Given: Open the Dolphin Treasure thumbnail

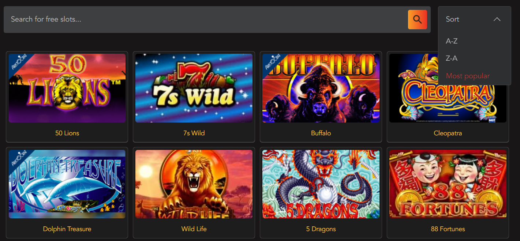Looking at the screenshot, I should (x=67, y=184).
